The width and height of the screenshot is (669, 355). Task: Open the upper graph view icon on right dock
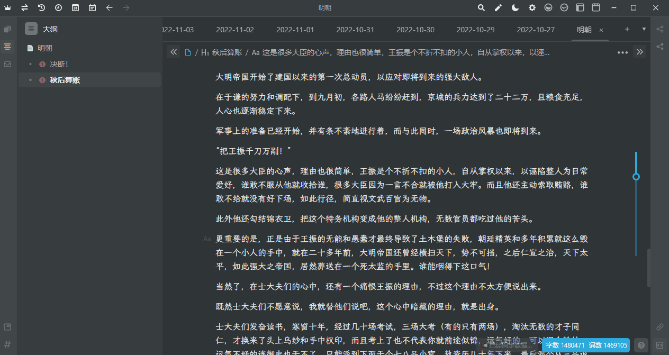click(x=660, y=29)
